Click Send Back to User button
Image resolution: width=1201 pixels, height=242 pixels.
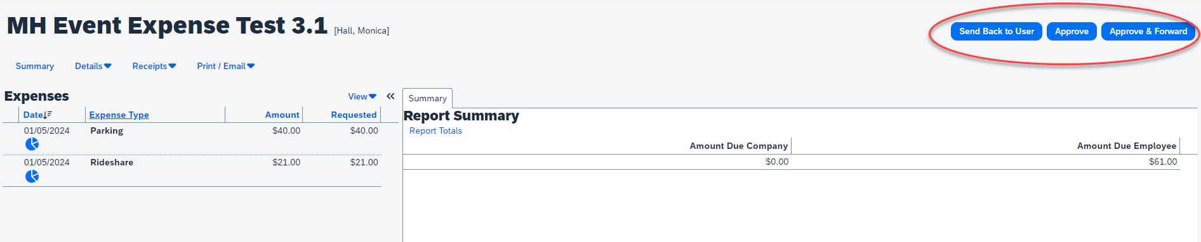coord(996,31)
